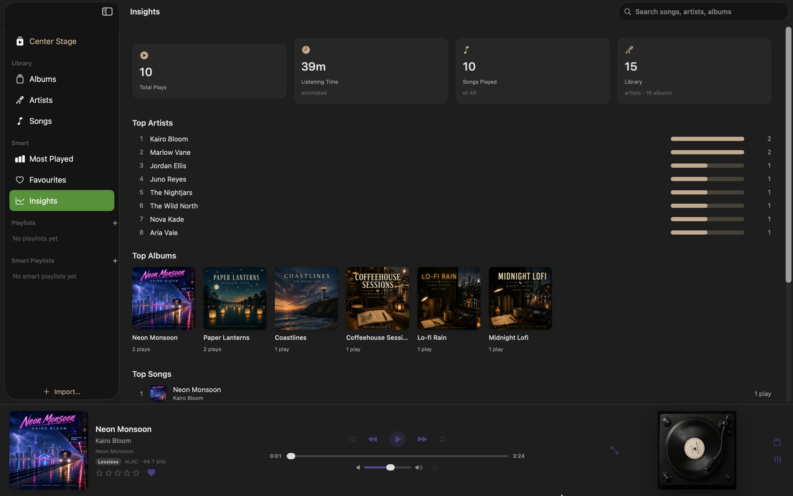
Task: Click the Songs Played note icon
Action: click(x=466, y=50)
